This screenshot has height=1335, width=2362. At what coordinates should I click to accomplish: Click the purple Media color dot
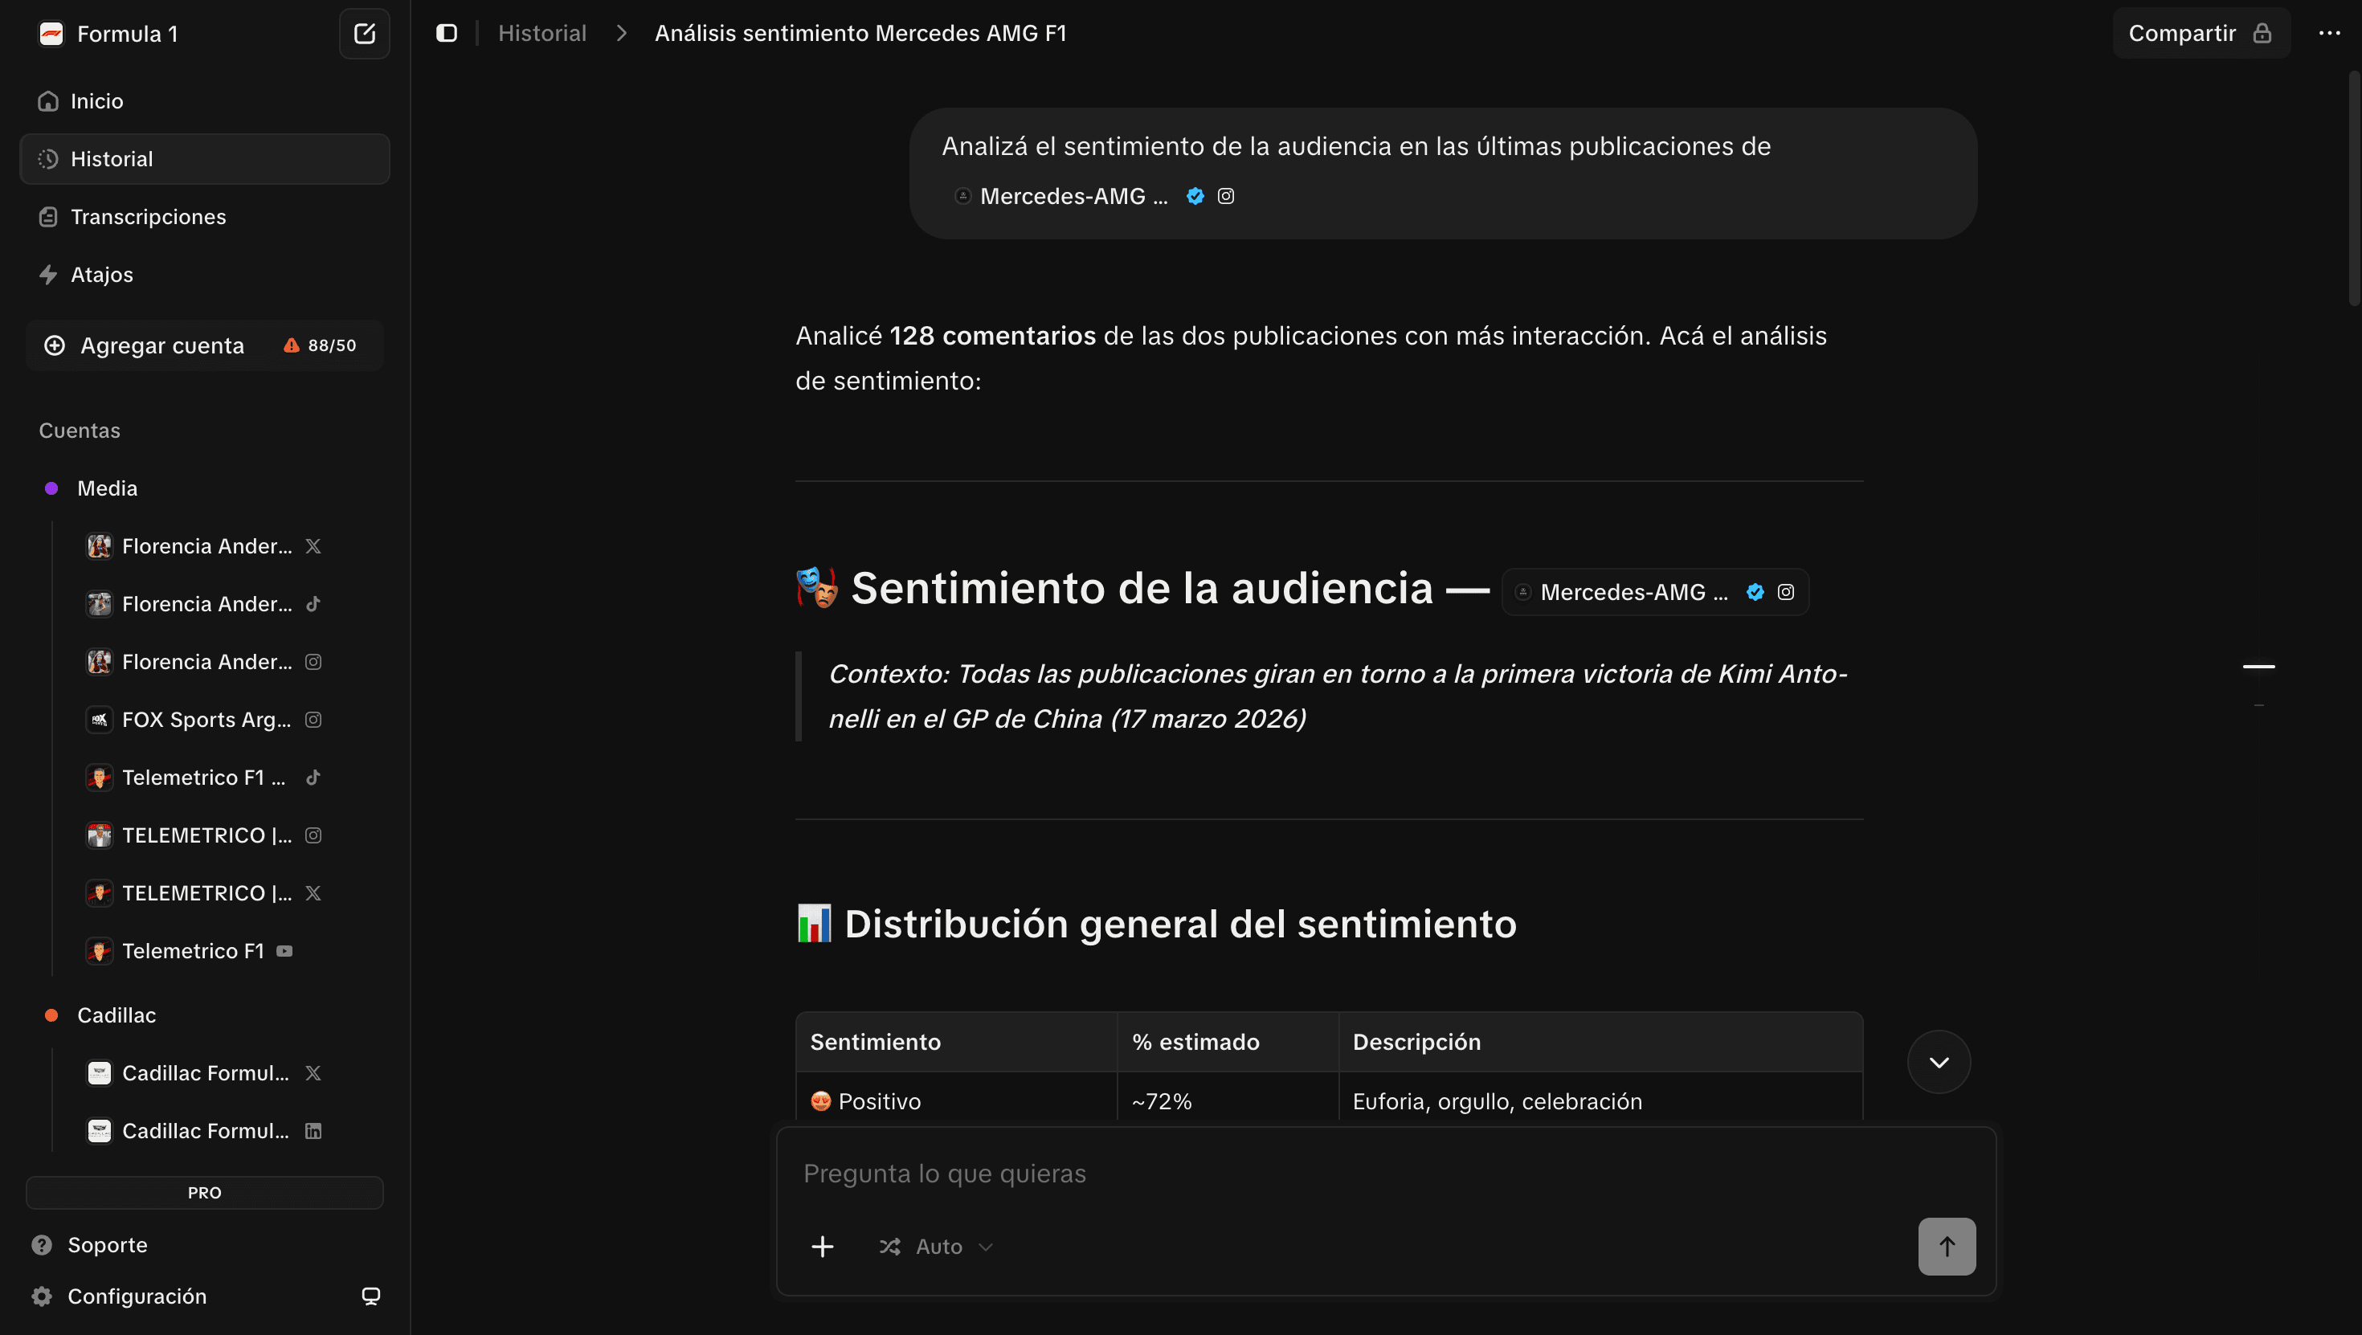click(51, 488)
